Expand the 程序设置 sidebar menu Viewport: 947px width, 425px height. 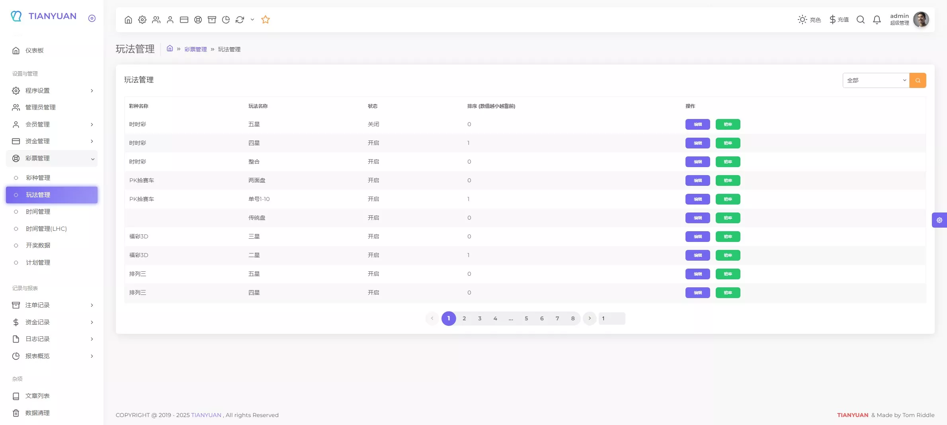tap(52, 91)
